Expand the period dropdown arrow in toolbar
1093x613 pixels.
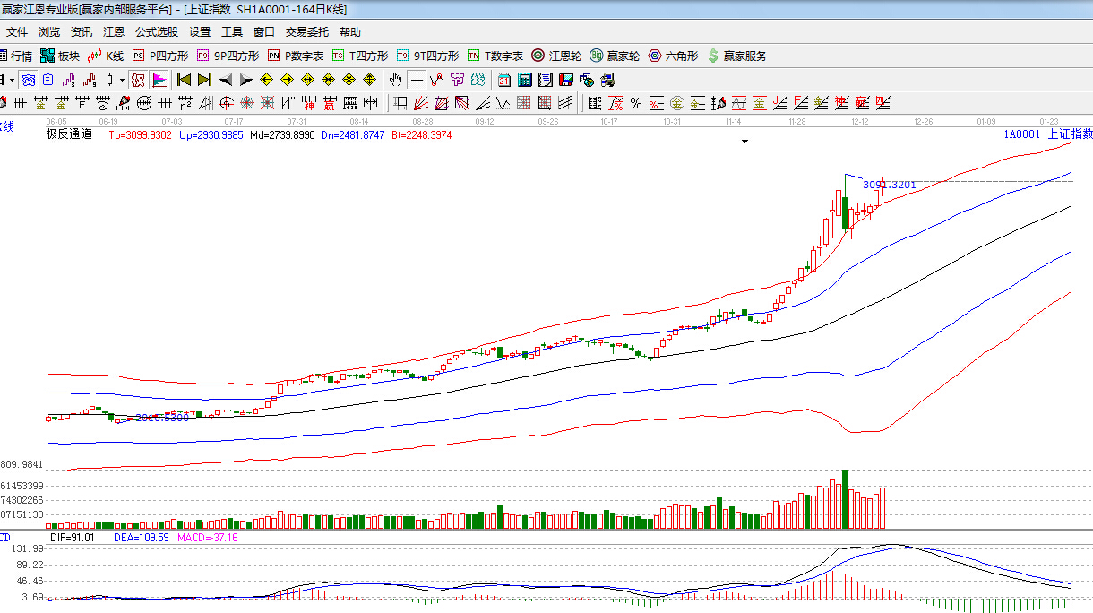pos(12,79)
